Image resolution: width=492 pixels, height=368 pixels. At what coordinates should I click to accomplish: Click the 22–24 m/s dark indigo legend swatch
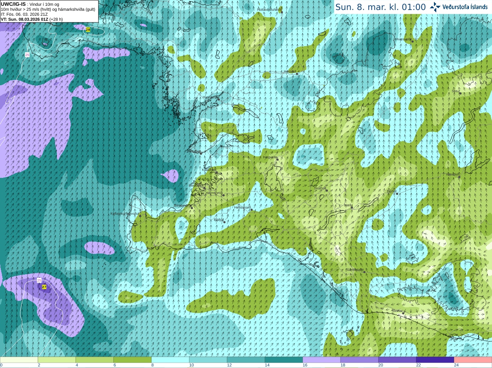click(435, 360)
